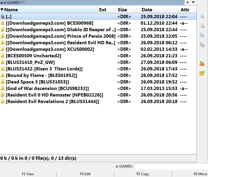Click the date 01.12.2010 22:44
The width and height of the screenshot is (243, 177).
click(159, 23)
